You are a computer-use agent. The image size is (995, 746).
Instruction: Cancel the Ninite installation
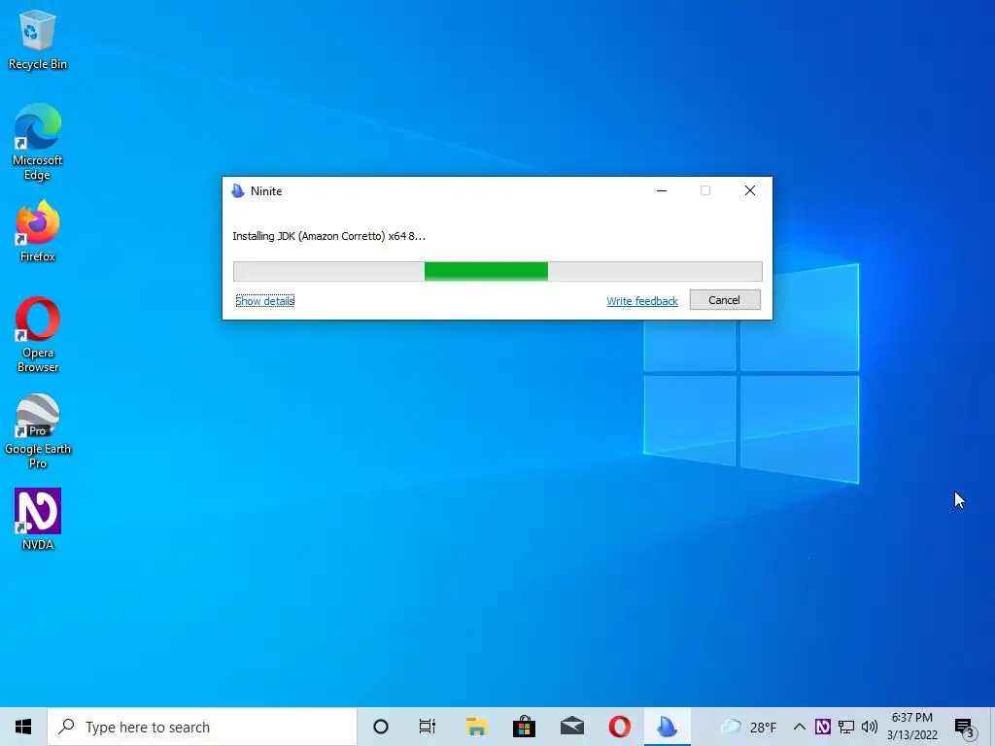click(725, 300)
